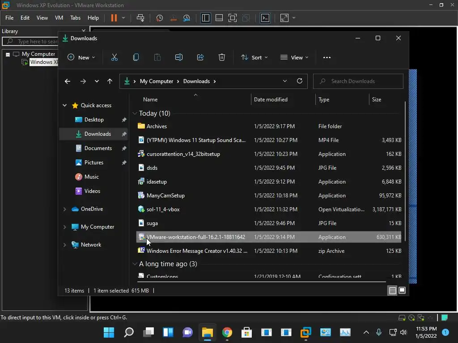The width and height of the screenshot is (458, 343).
Task: Click the VMware console view icon
Action: (265, 18)
